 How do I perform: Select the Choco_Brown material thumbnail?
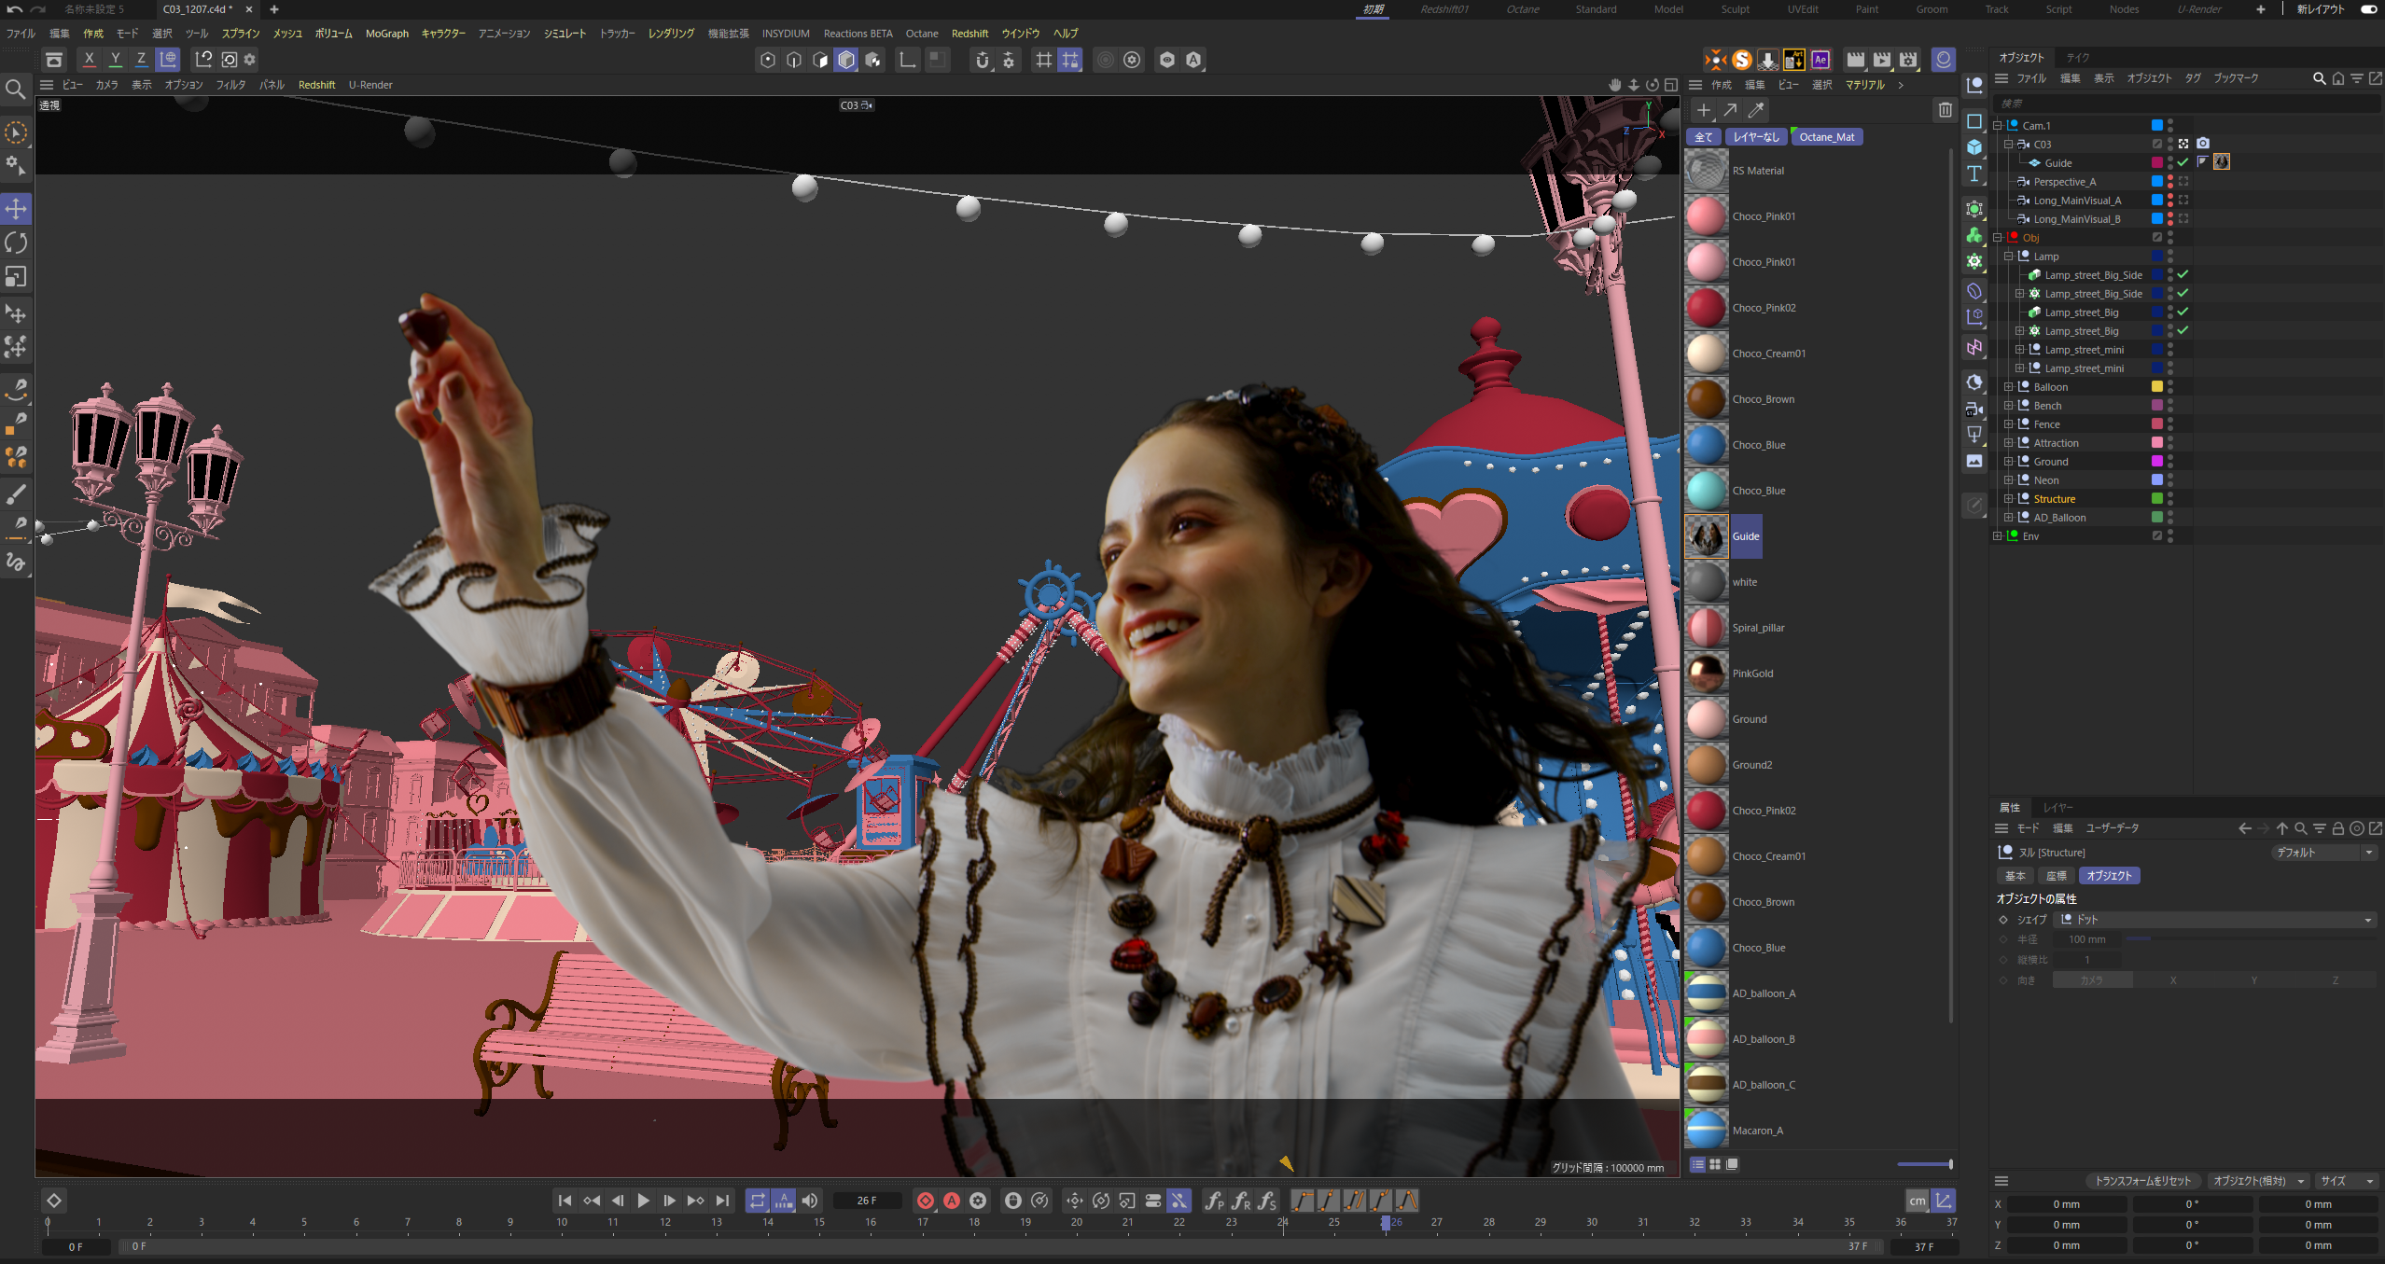1706,399
